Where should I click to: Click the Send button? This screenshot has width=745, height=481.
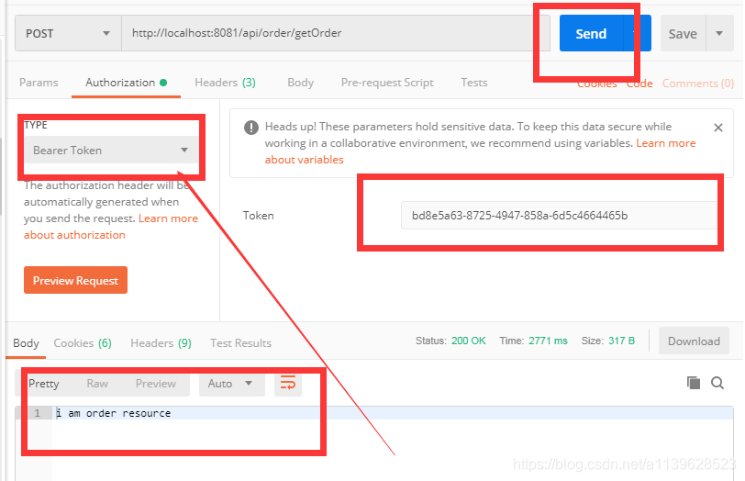point(591,33)
